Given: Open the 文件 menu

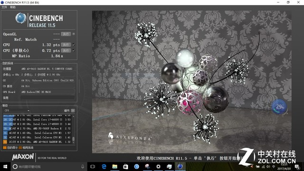Looking at the screenshot, I should point(4,7).
